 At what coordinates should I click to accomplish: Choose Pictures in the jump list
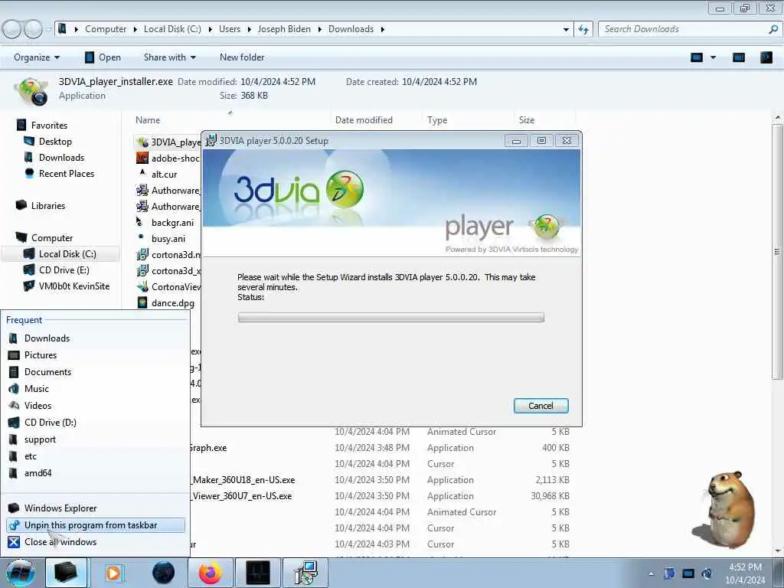[95, 355]
